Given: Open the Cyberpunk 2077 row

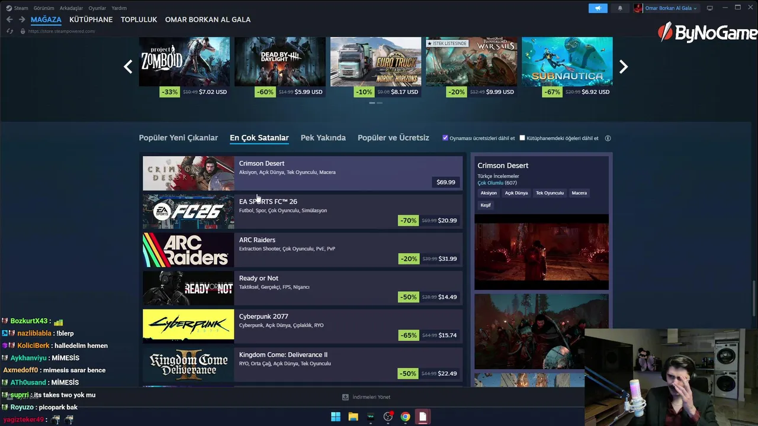Looking at the screenshot, I should point(303,327).
